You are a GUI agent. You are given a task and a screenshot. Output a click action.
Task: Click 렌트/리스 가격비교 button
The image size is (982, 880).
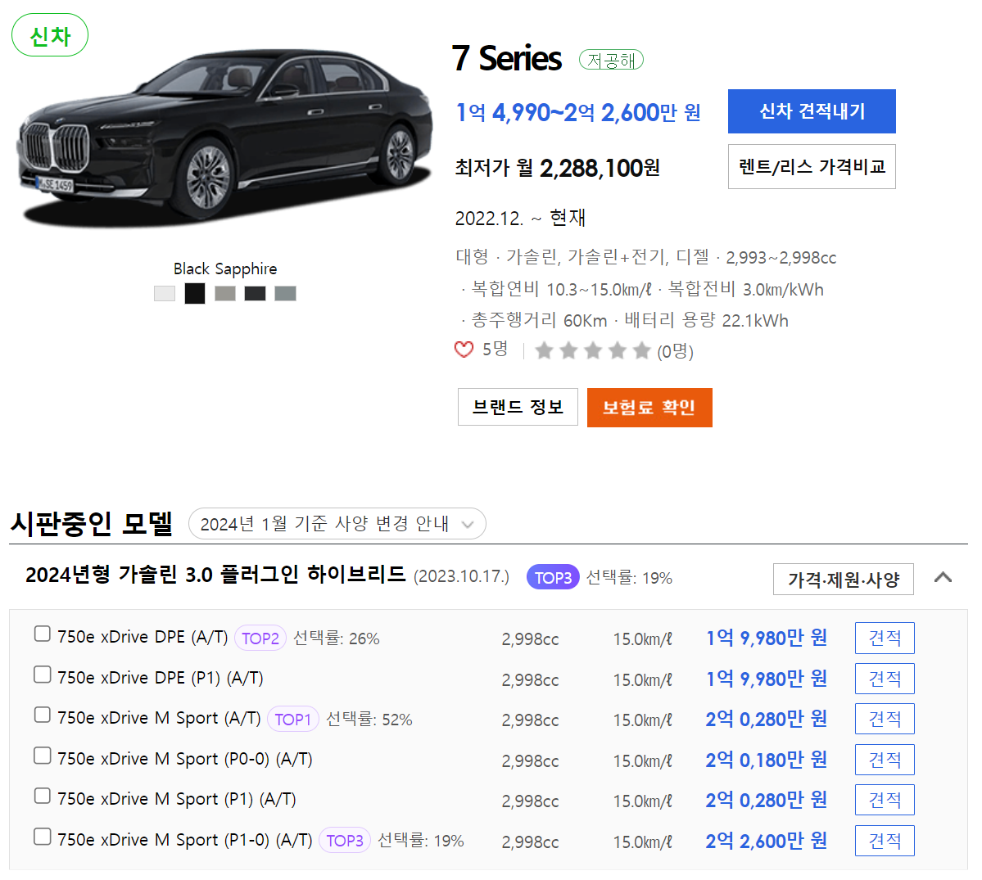point(812,166)
